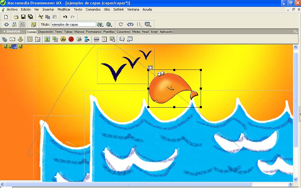This screenshot has width=301, height=188.
Task: Open File Management dropdown
Action: (100, 24)
